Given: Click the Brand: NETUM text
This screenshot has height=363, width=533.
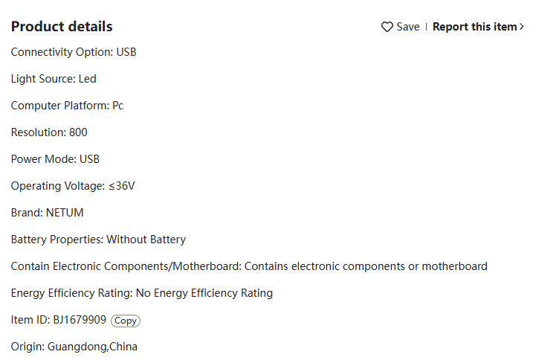Looking at the screenshot, I should (x=48, y=213).
